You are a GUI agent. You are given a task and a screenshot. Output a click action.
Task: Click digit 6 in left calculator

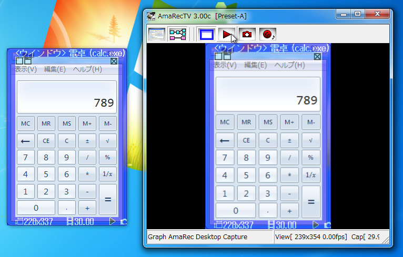[67, 174]
